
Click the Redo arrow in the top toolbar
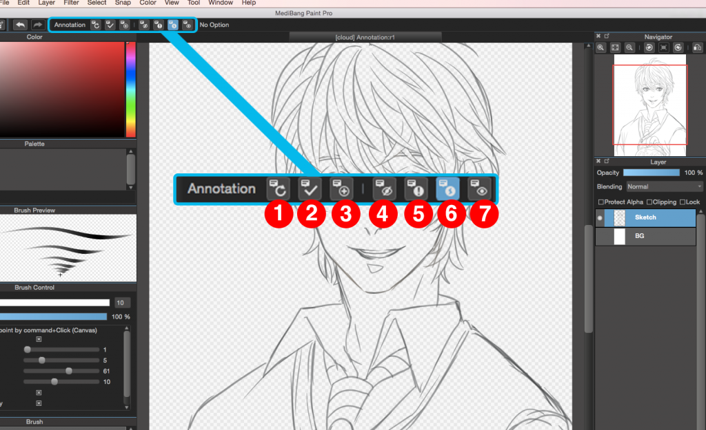(37, 25)
